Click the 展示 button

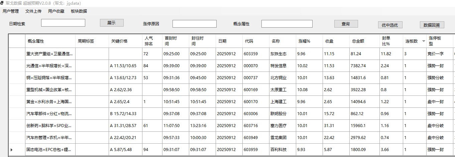click(112, 23)
